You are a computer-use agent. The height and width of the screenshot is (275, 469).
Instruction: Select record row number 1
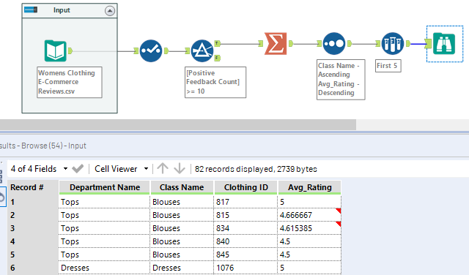tap(33, 202)
